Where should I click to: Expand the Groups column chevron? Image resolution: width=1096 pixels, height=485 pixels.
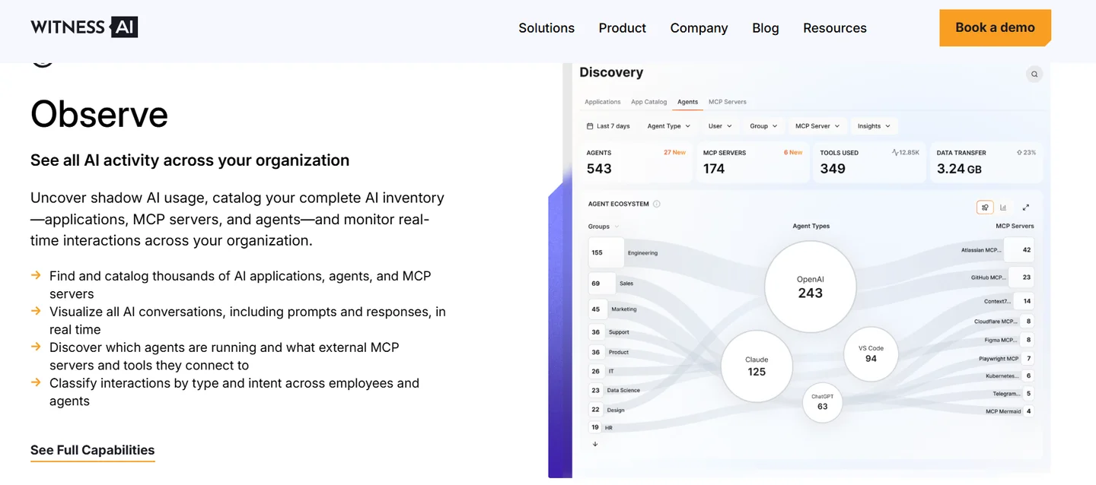click(616, 227)
